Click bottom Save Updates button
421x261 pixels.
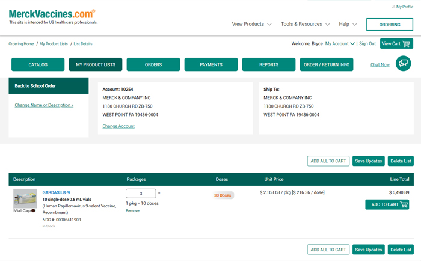[368, 250]
